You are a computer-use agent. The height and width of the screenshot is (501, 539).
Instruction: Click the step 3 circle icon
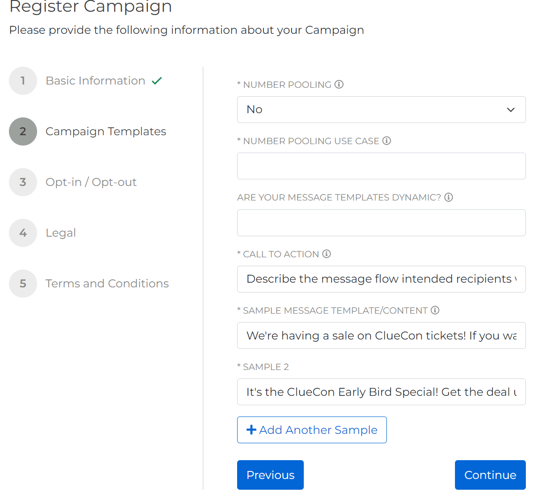point(23,182)
